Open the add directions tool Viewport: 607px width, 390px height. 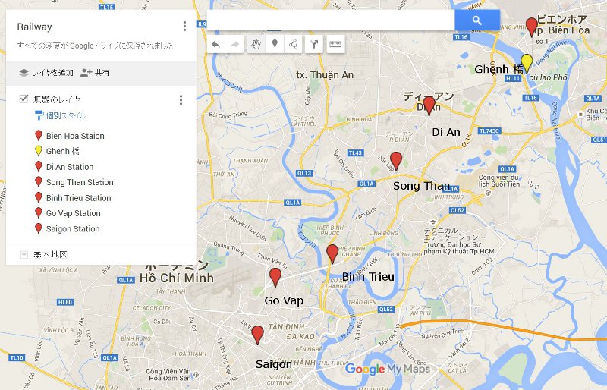314,45
